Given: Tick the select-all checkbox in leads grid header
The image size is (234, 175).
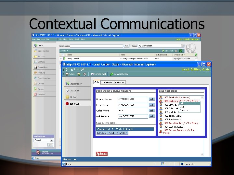Looking at the screenshot, I should pos(63,55).
